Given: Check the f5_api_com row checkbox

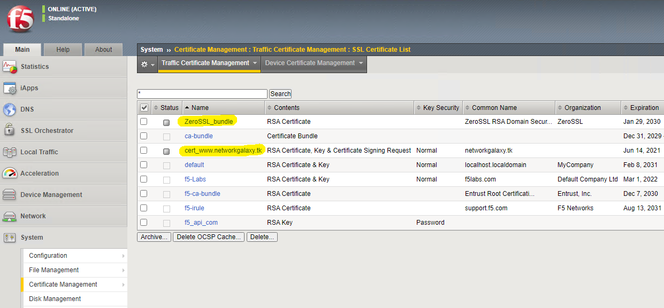Looking at the screenshot, I should (143, 223).
